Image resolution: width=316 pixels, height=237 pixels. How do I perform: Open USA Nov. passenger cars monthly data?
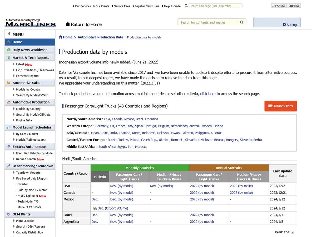click(122, 186)
